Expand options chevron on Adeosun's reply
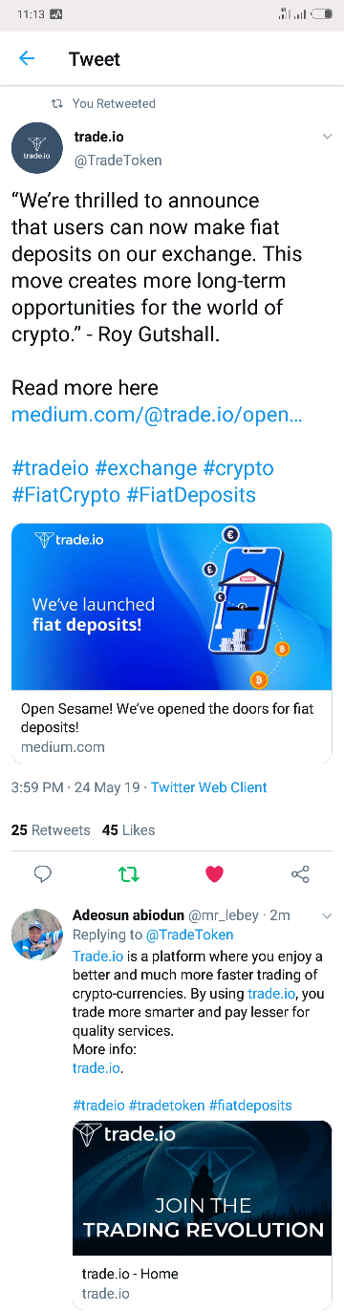344x1312 pixels. [327, 915]
